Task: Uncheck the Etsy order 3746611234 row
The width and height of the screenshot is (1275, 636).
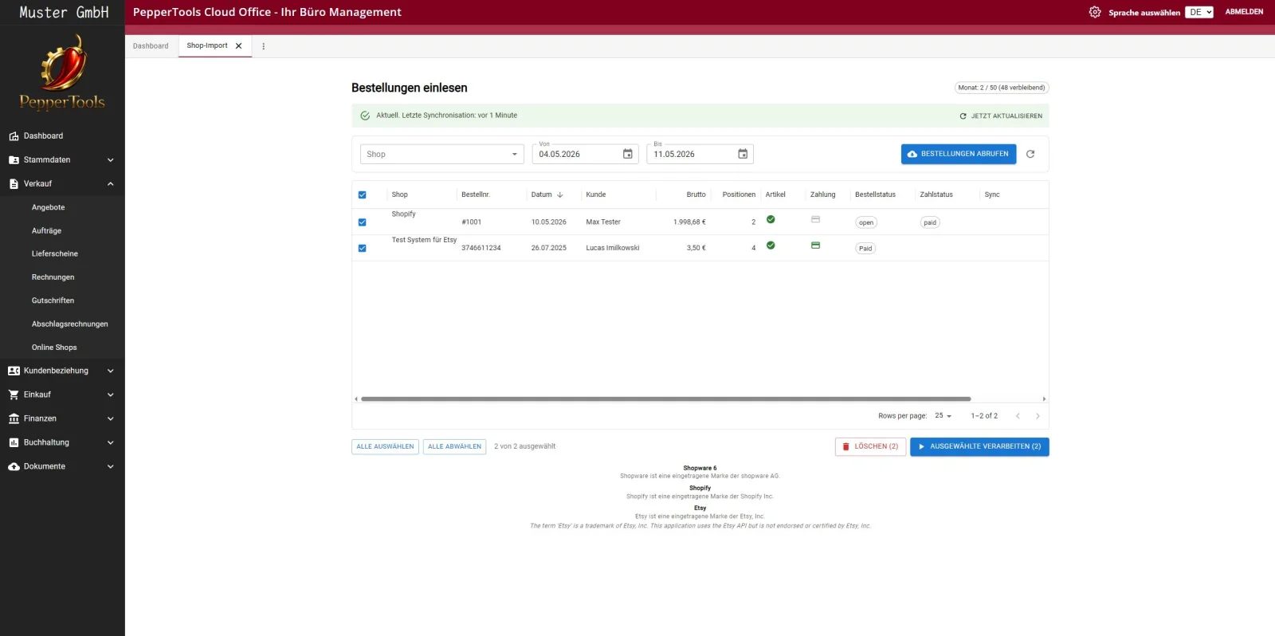Action: pos(362,248)
